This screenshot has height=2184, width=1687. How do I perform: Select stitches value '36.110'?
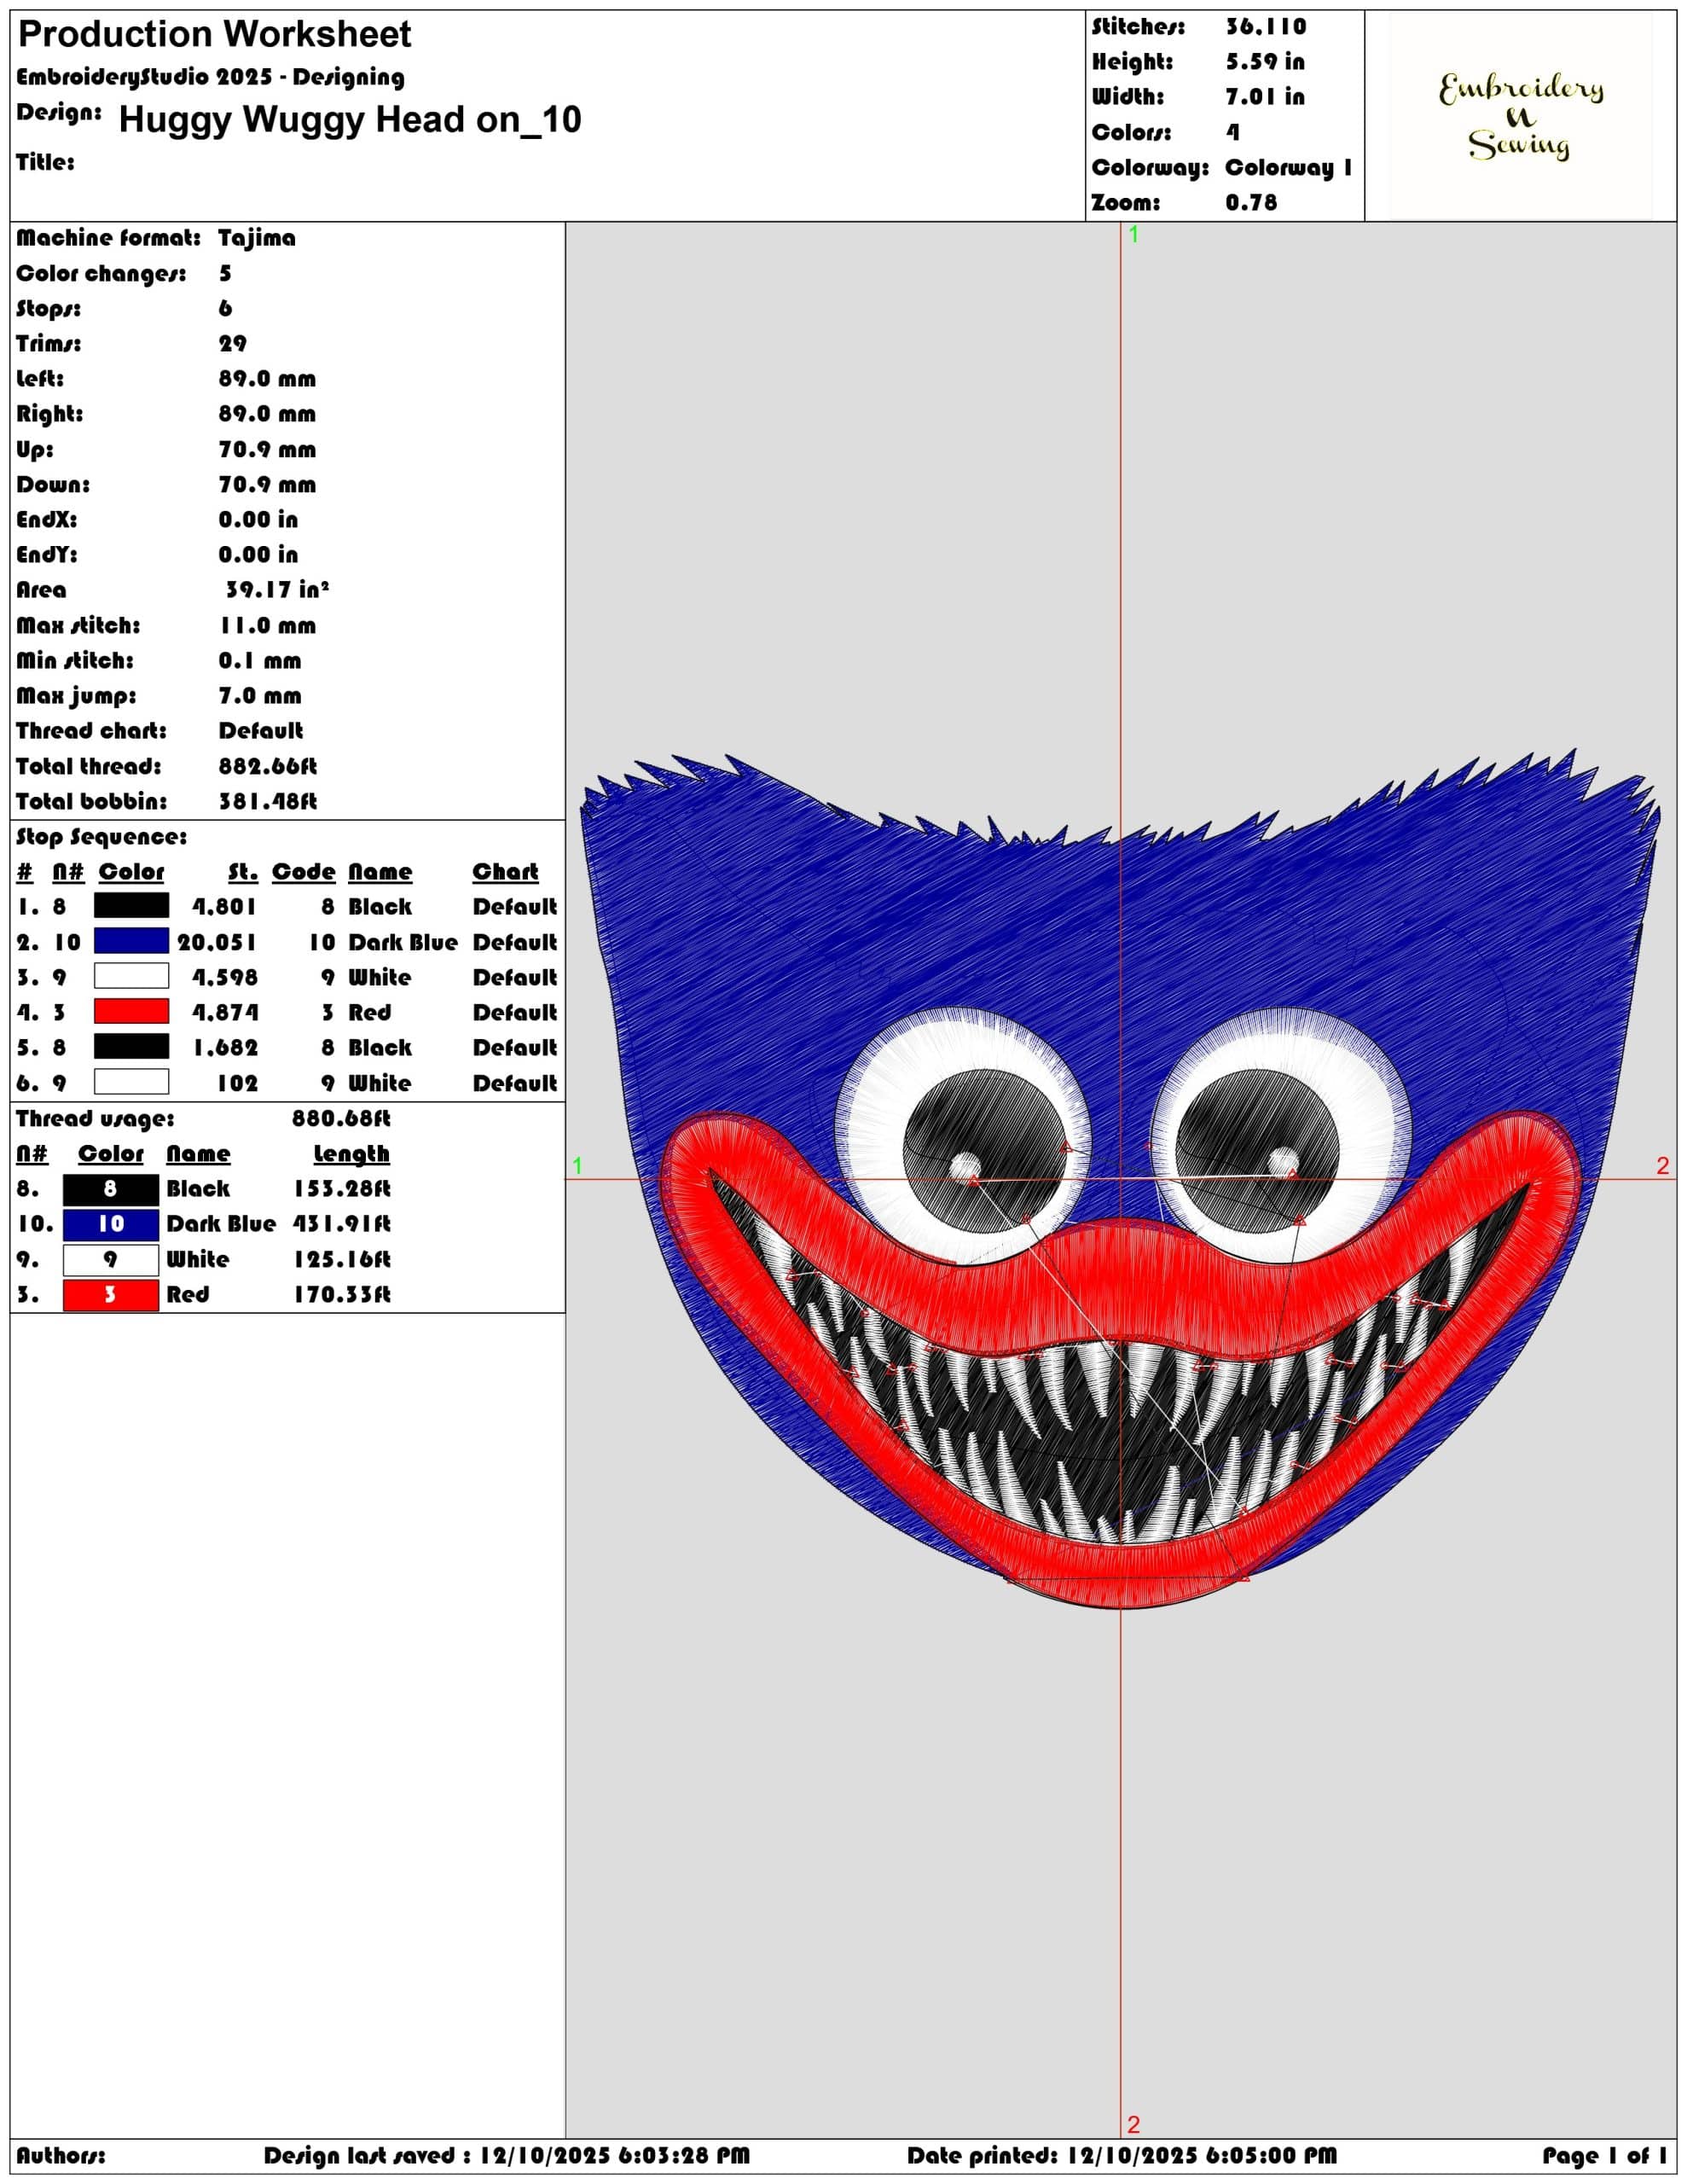coord(1266,27)
